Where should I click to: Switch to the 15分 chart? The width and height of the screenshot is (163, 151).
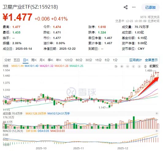98,60
